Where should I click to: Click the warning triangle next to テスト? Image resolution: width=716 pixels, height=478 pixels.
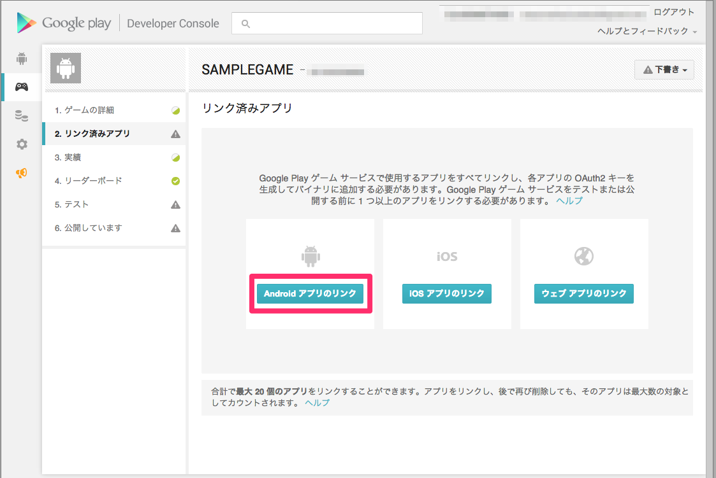click(175, 204)
